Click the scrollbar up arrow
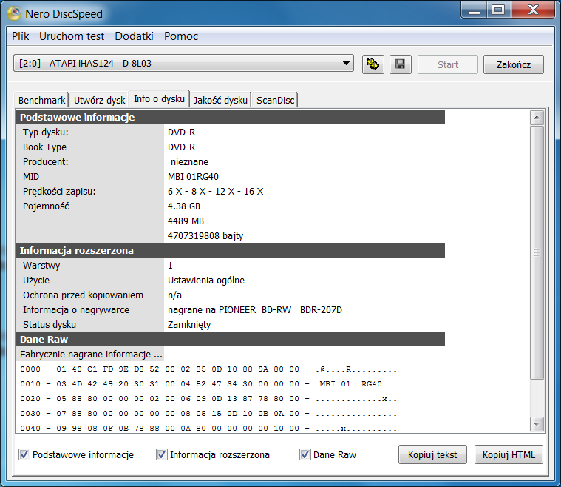561x487 pixels. coord(537,118)
